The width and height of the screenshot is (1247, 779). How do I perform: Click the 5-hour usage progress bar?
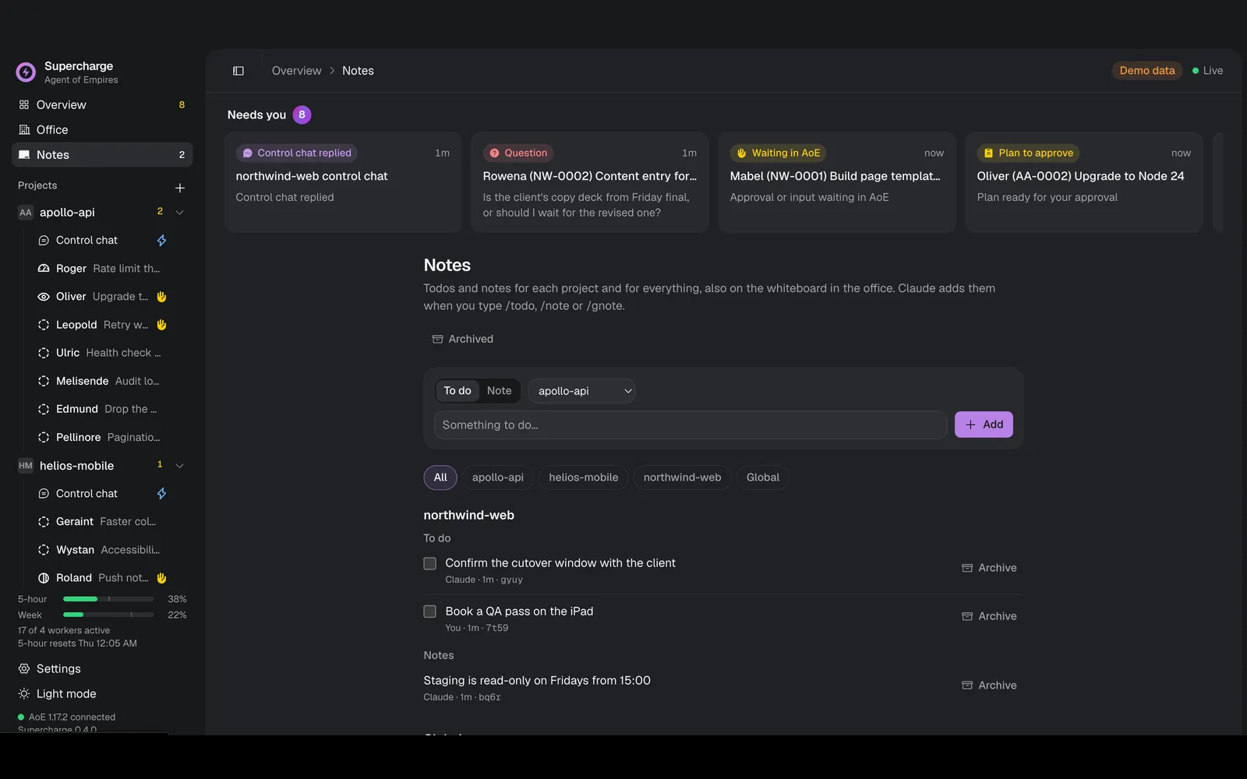pyautogui.click(x=108, y=599)
